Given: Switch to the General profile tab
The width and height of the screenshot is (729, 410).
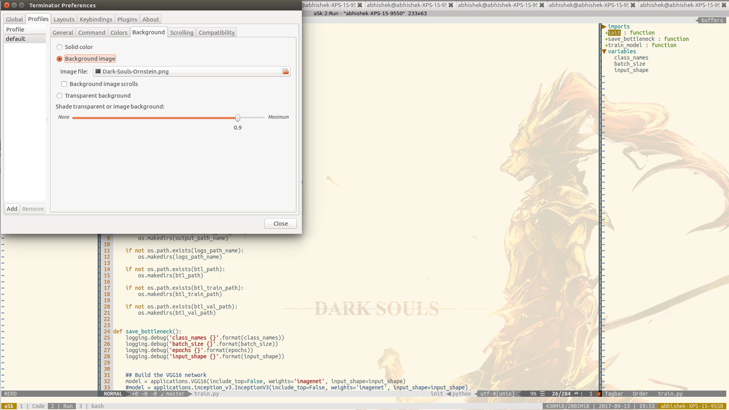Looking at the screenshot, I should point(63,32).
